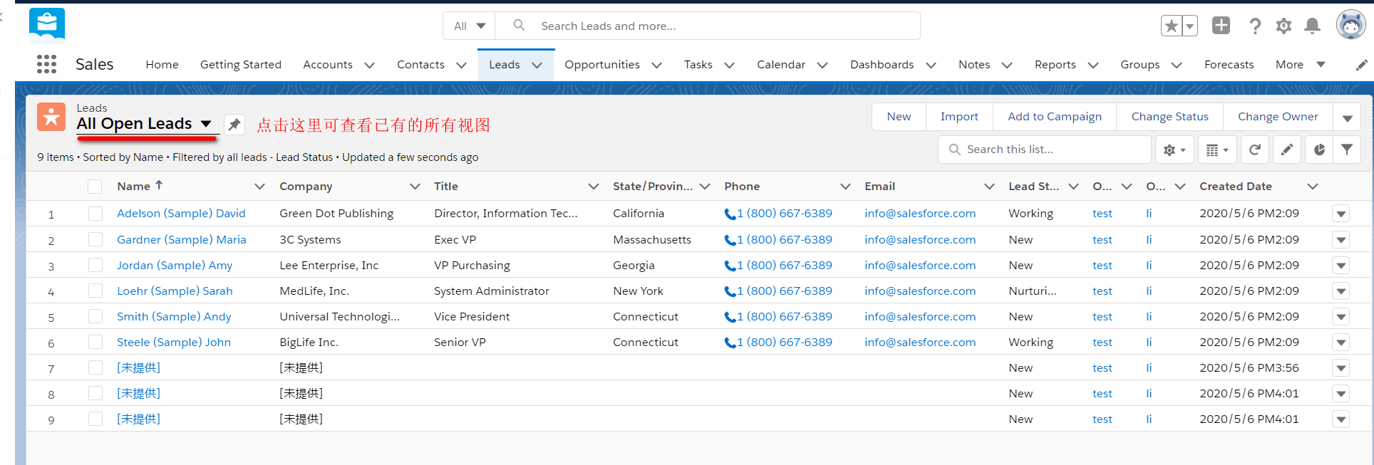Expand the More navigation menu
1374x465 pixels.
pyautogui.click(x=1300, y=65)
